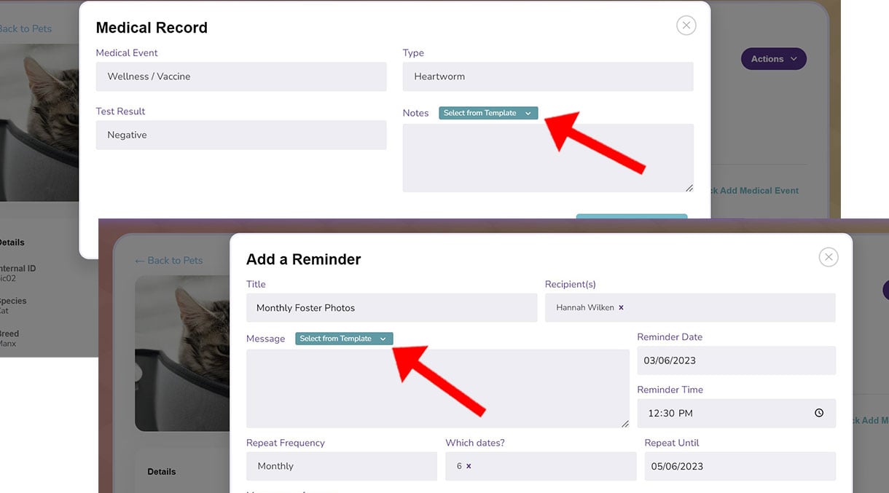Click the Repeat Until date field
This screenshot has height=493, width=889.
coord(739,466)
